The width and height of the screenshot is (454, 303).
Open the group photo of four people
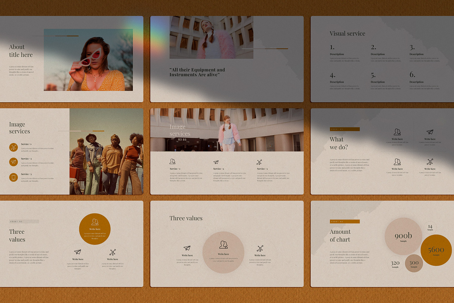pos(106,151)
